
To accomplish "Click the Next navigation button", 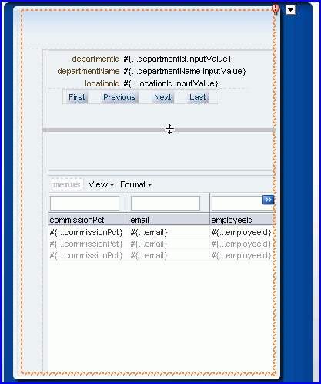I will tap(162, 97).
